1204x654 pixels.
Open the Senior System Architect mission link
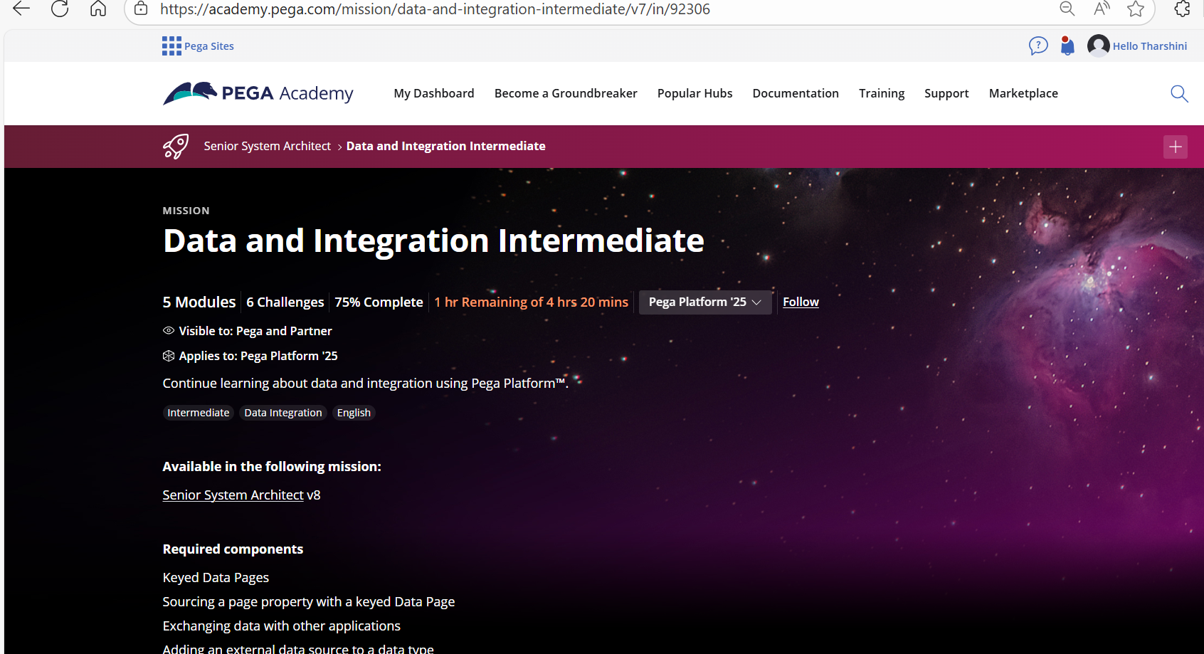pyautogui.click(x=233, y=495)
